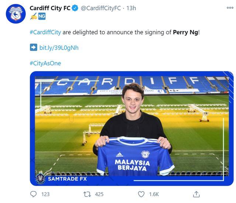Click the blue NG emoji badge
236x203 pixels.
pos(42,16)
